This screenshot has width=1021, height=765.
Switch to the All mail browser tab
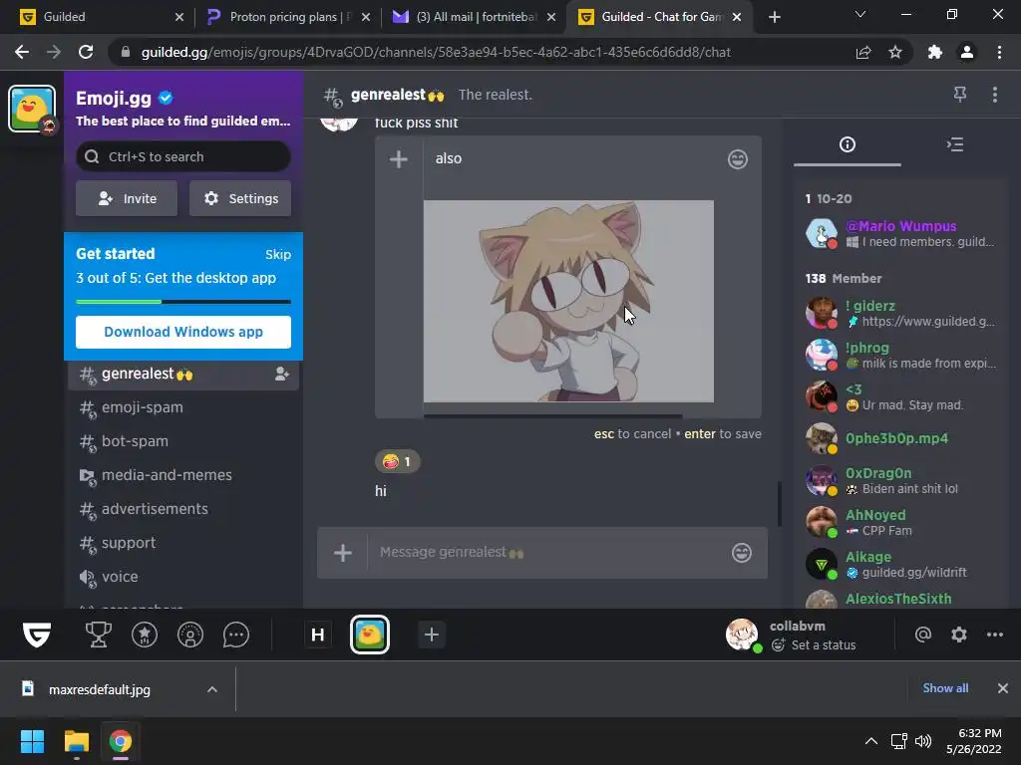(x=476, y=17)
